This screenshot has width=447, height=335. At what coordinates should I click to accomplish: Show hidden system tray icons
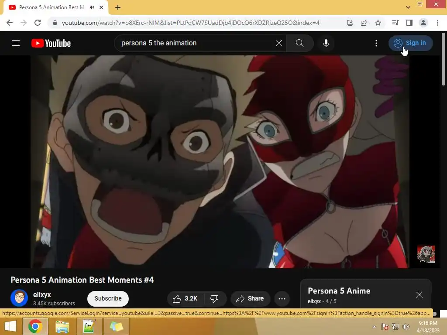pyautogui.click(x=374, y=327)
